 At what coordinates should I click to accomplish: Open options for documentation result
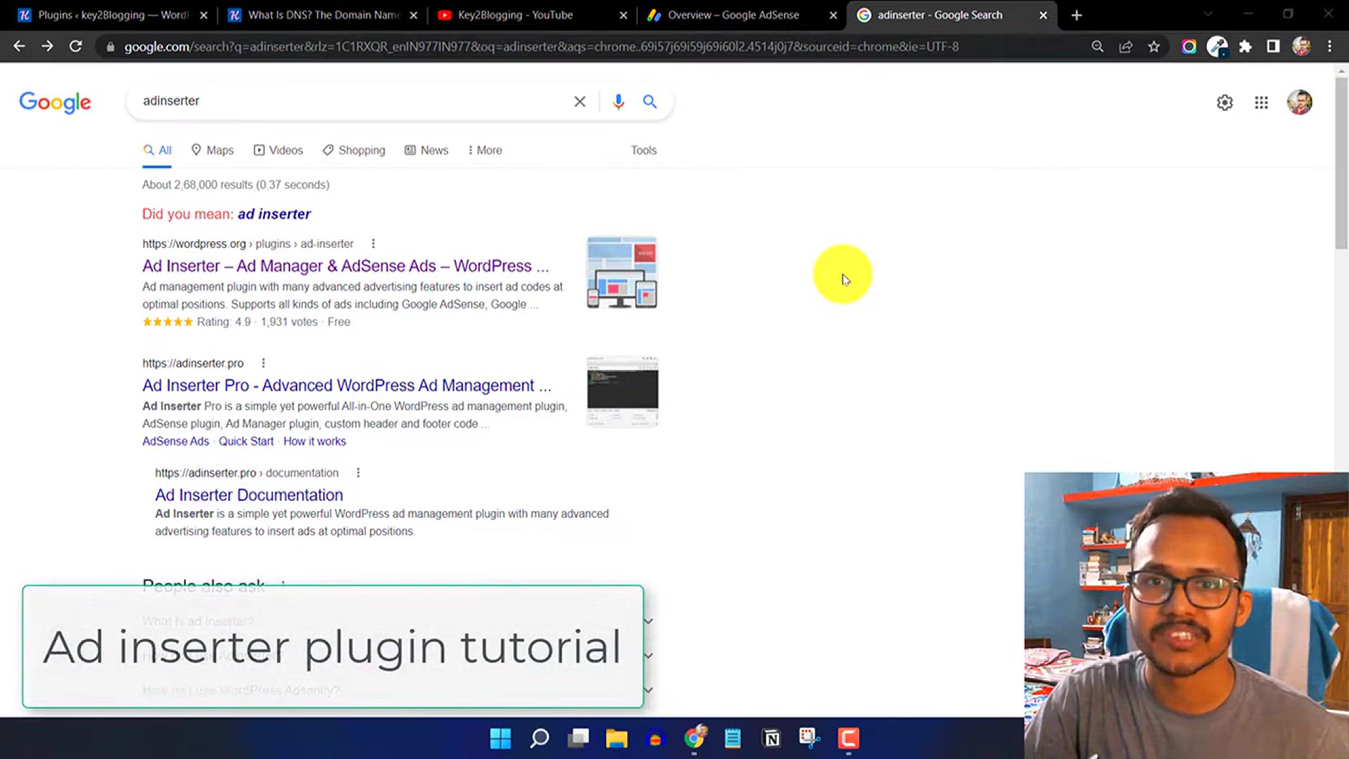[x=358, y=473]
